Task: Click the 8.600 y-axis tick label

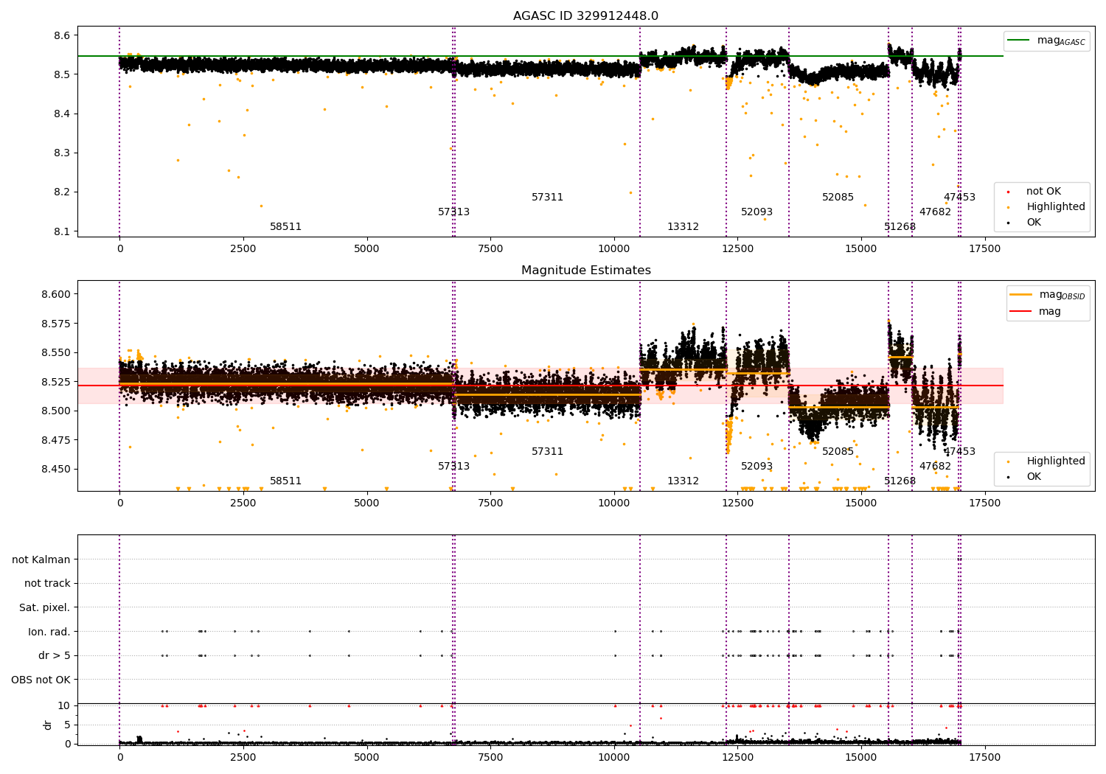Action: tap(57, 294)
